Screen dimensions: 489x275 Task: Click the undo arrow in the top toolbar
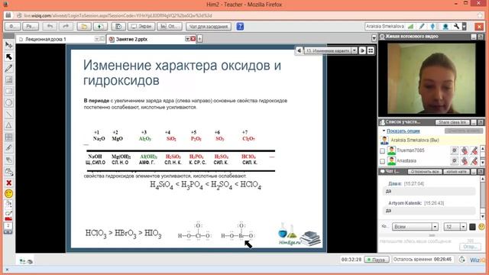50,27
